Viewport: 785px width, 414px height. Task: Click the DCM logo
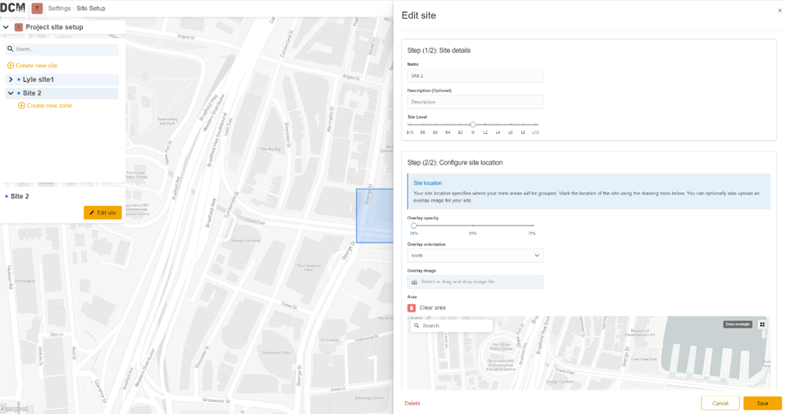tap(13, 8)
